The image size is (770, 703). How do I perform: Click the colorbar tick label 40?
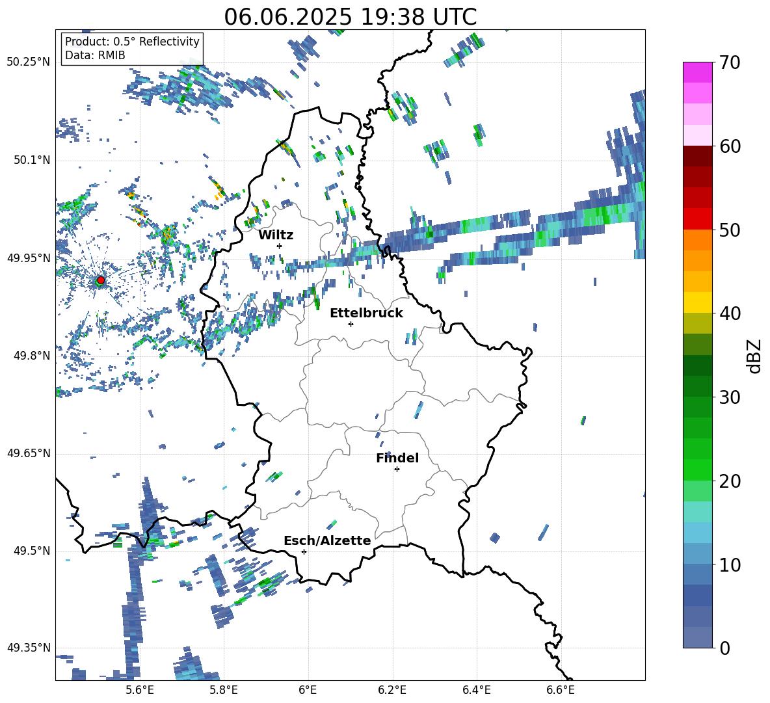(730, 313)
